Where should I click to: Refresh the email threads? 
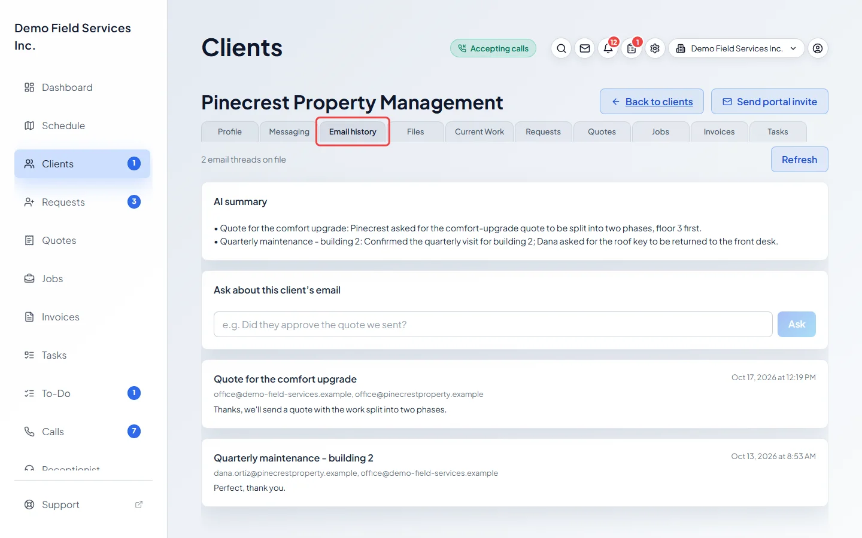pyautogui.click(x=800, y=160)
